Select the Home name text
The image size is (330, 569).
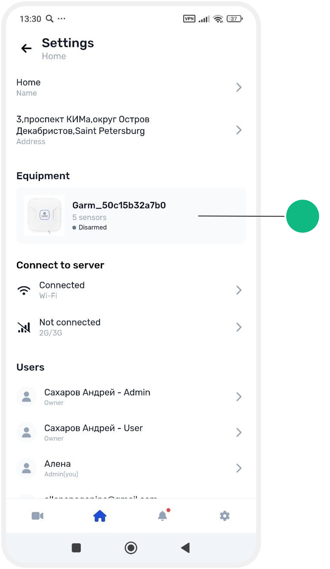[x=28, y=82]
